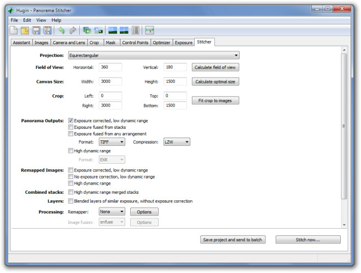The image size is (361, 273).
Task: Save project using the floppy icon
Action: coord(36,31)
